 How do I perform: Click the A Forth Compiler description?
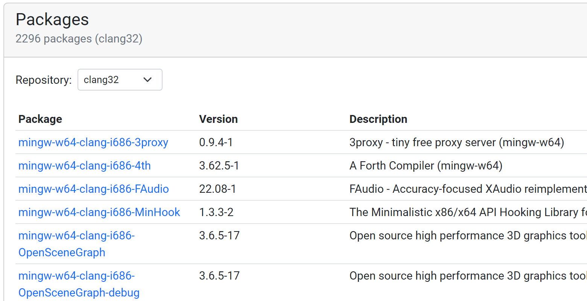(x=426, y=166)
